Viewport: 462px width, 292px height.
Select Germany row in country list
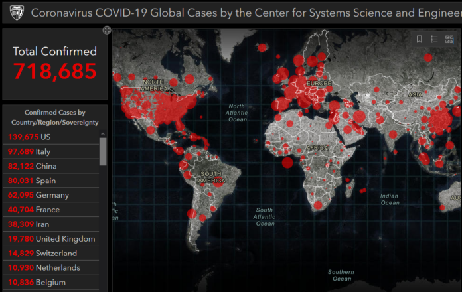(x=51, y=195)
